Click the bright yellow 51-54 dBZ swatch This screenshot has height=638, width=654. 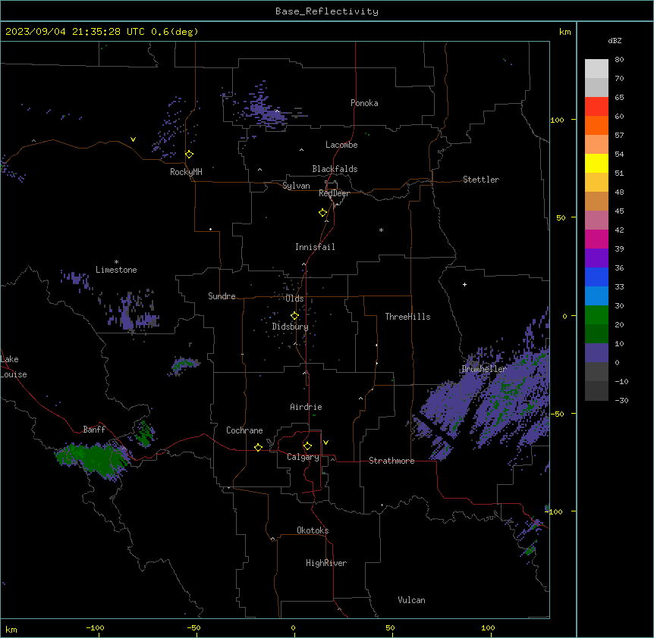tap(596, 163)
